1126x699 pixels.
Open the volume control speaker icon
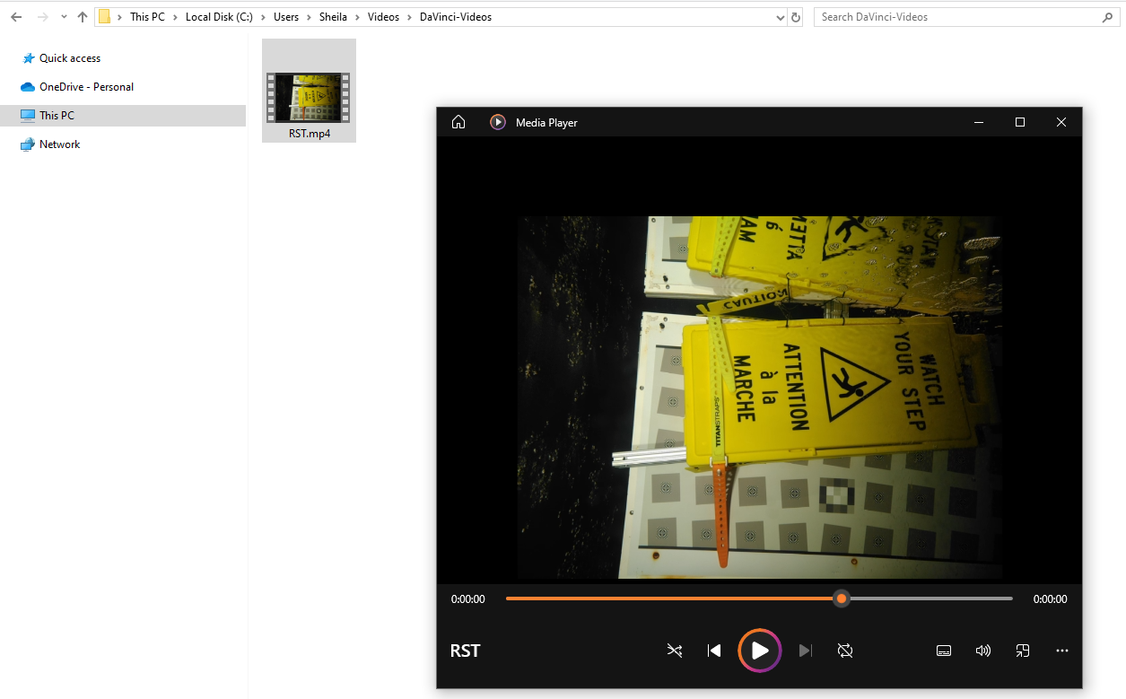pos(983,651)
